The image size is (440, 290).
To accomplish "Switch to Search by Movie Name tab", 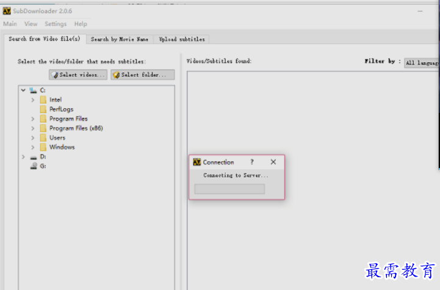I will coord(120,39).
